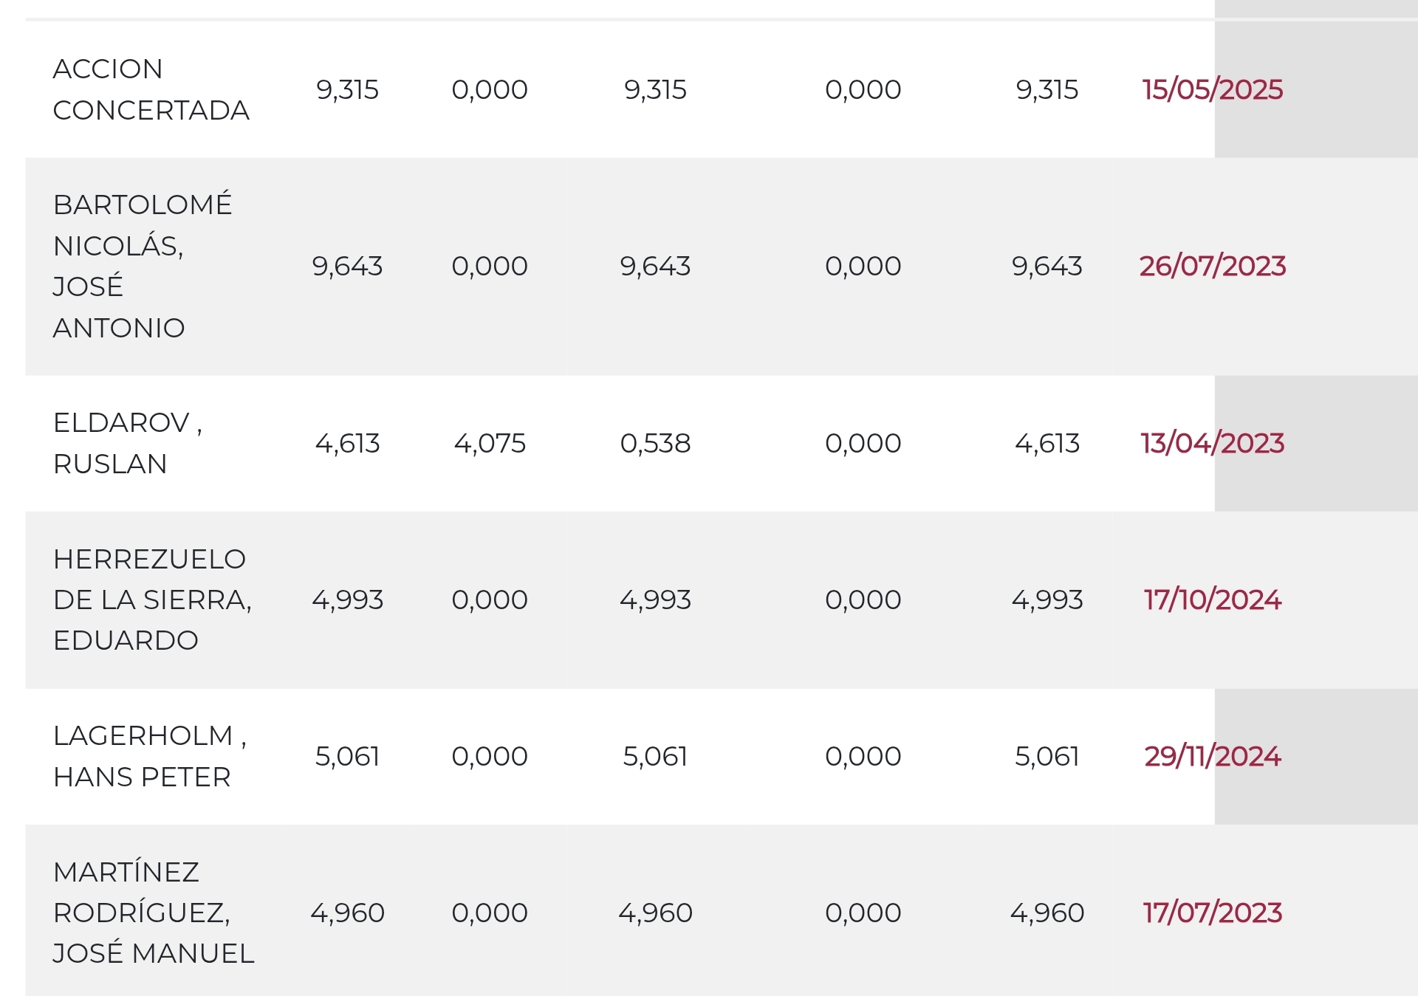Click the 0,538 value in Eldarov row

(x=655, y=443)
